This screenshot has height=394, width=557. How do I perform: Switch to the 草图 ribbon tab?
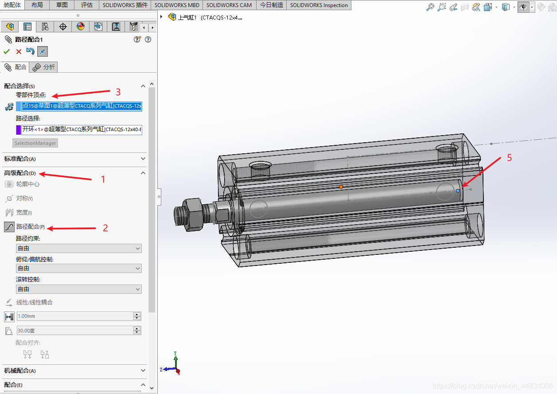[62, 5]
